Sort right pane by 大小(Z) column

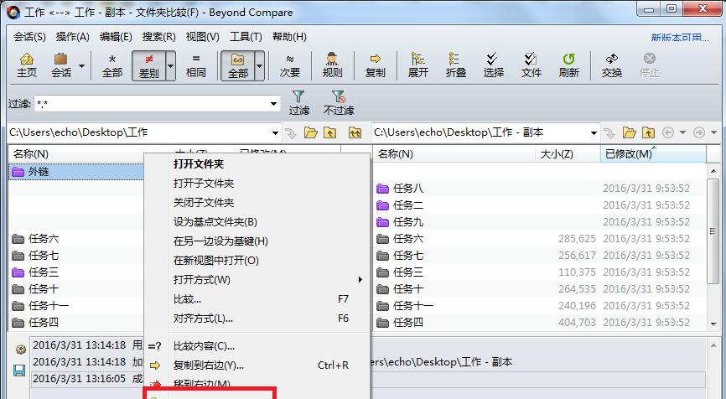point(568,153)
